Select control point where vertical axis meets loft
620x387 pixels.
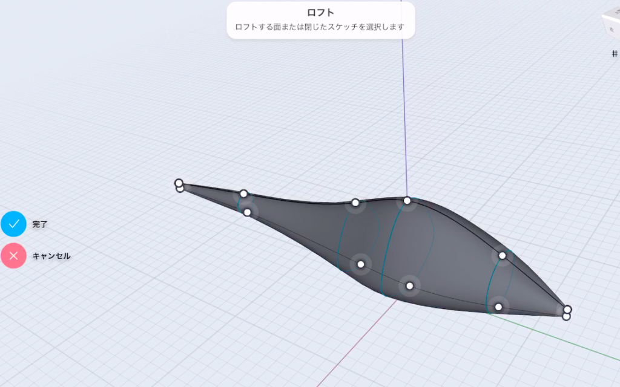pos(407,201)
